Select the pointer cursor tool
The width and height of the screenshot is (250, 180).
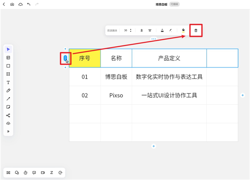pos(8,50)
